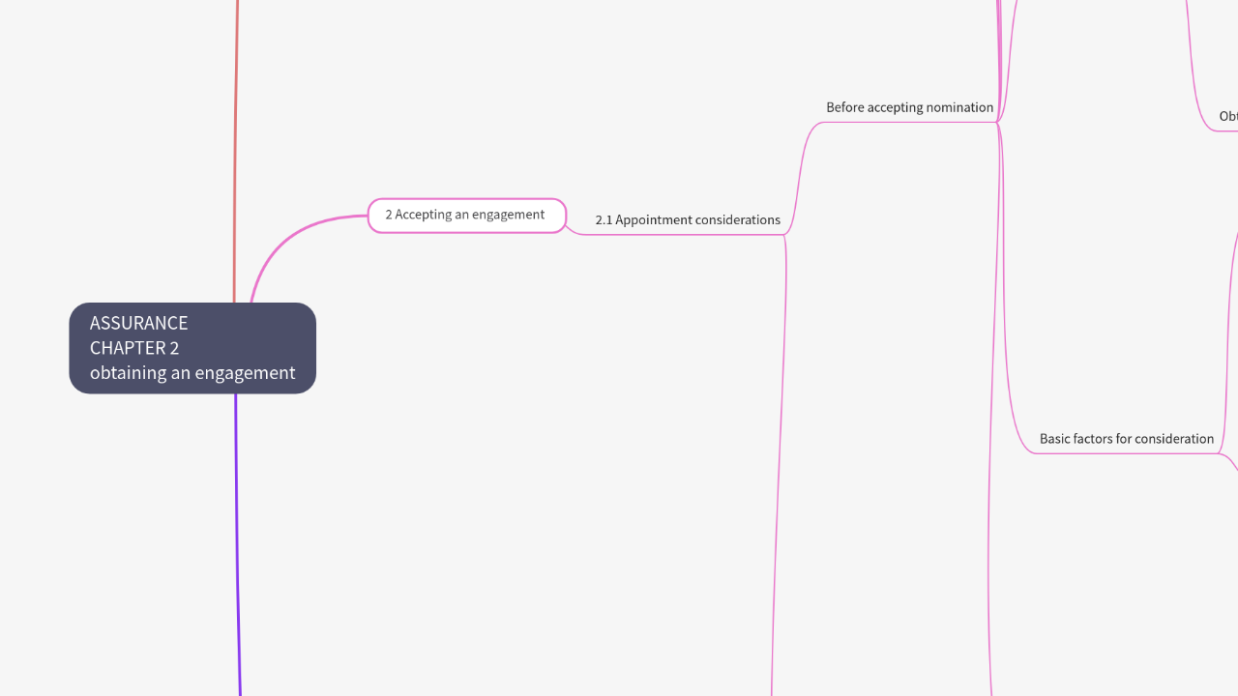Click the Before accepting nomination label text

(x=909, y=107)
